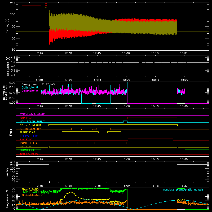Click the 4.4 tick on Roll period axis
The width and height of the screenshot is (212, 212).
[x=13, y=58]
